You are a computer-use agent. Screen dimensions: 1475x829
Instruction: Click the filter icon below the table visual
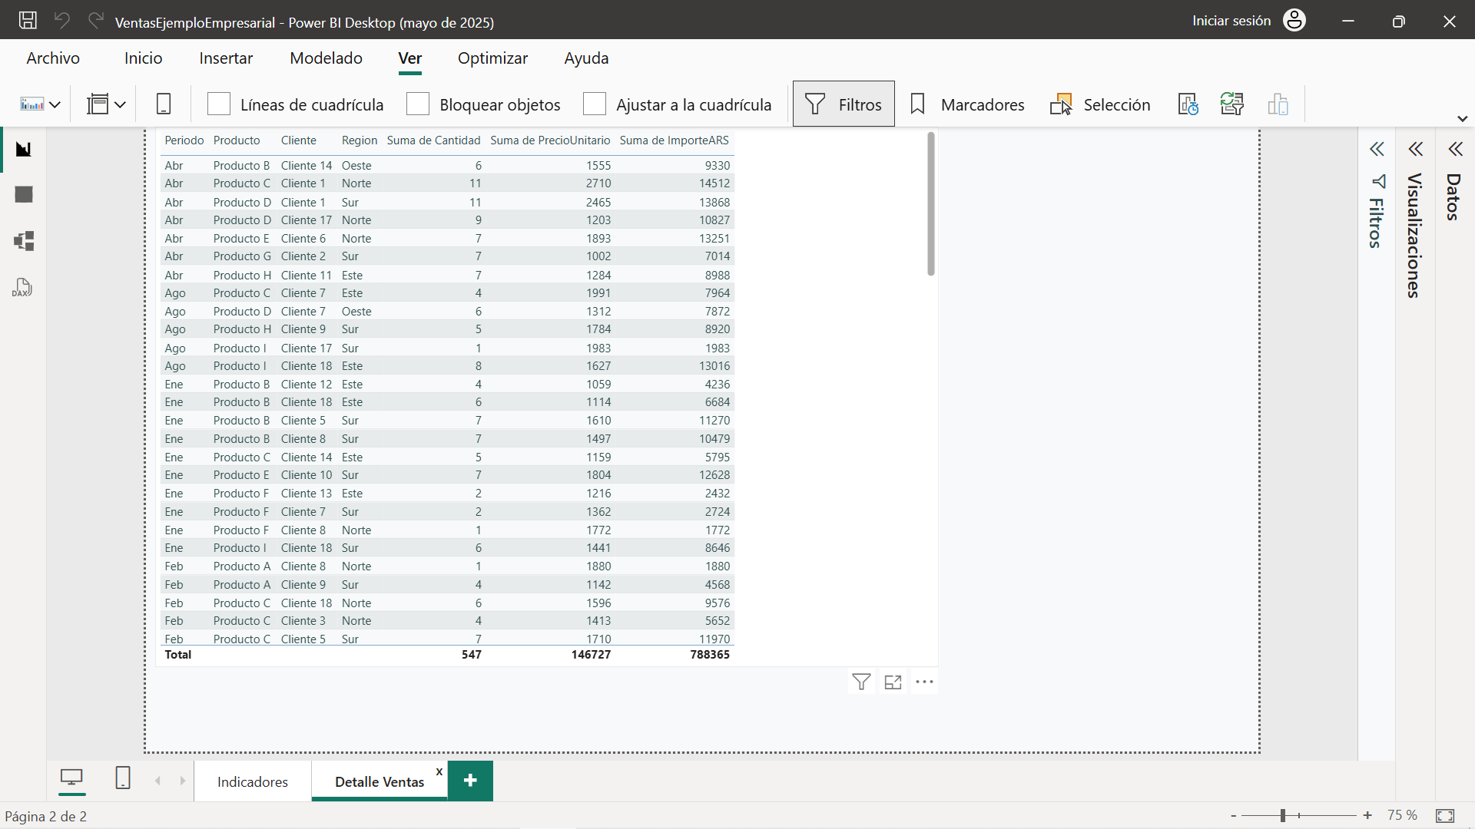(x=862, y=682)
